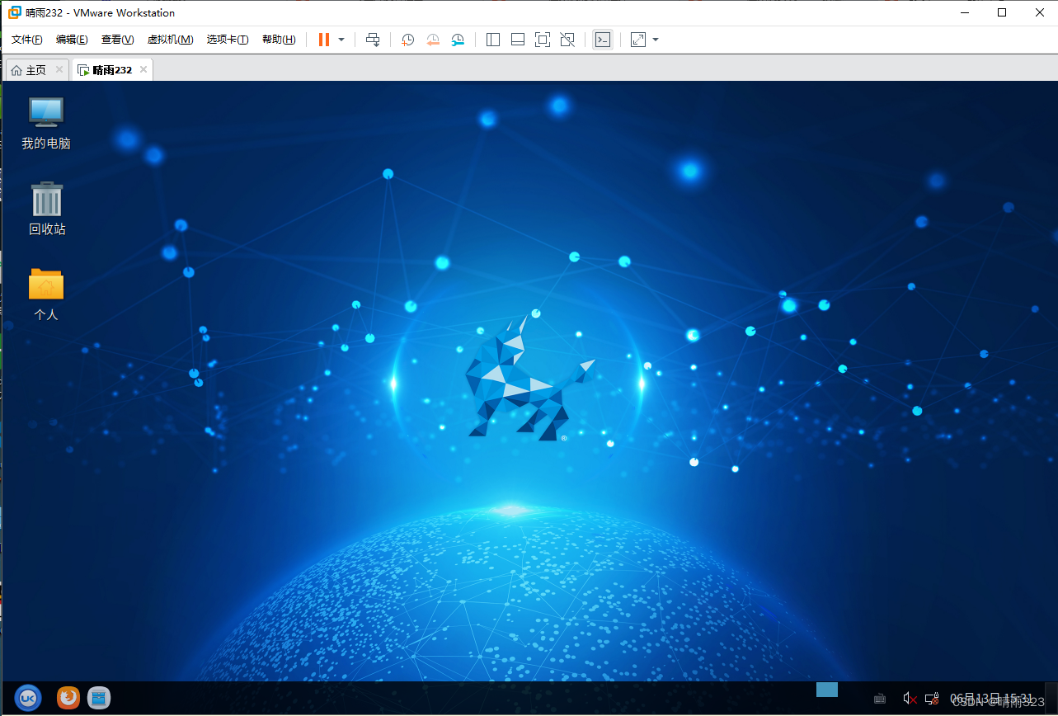The width and height of the screenshot is (1058, 716).
Task: Open the 文件(F) menu
Action: (x=27, y=40)
